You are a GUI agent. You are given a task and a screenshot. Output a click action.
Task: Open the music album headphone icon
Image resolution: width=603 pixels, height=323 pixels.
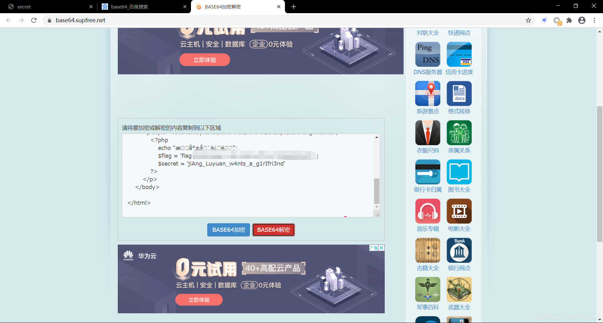pyautogui.click(x=427, y=211)
